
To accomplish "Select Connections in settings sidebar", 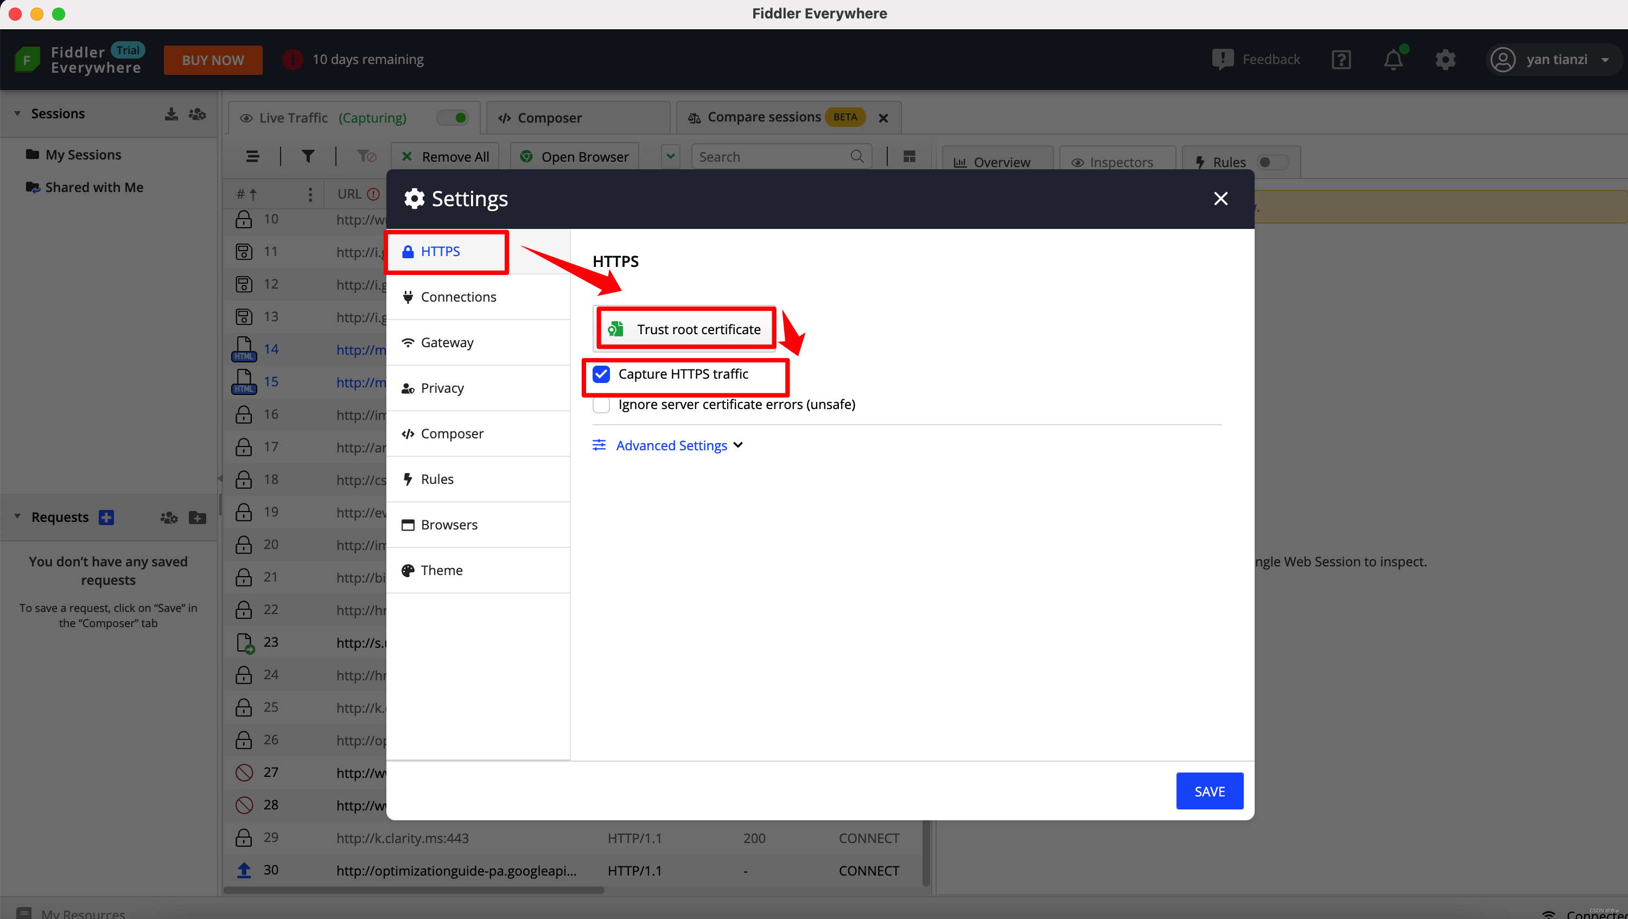I will [458, 297].
